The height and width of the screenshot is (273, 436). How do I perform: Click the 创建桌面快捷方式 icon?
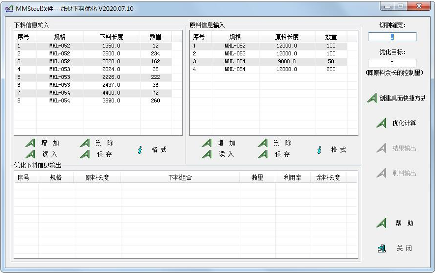pos(372,98)
